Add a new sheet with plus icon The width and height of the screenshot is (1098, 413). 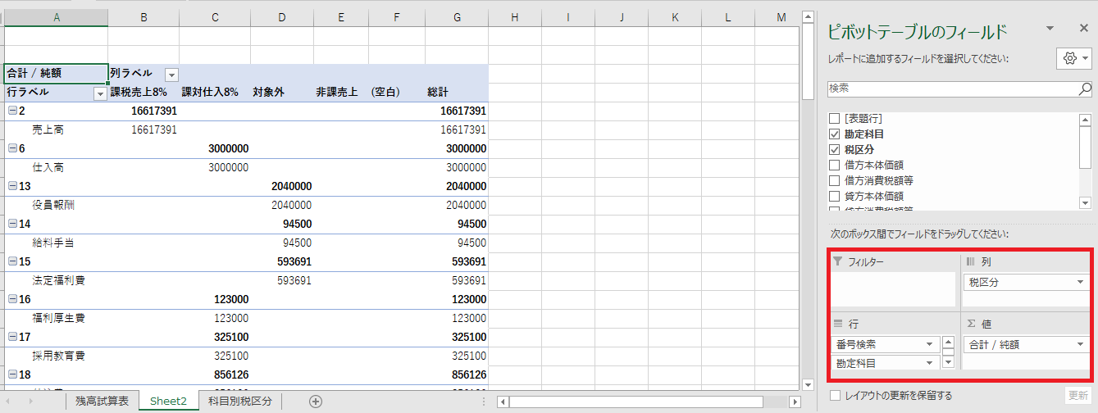(x=316, y=401)
